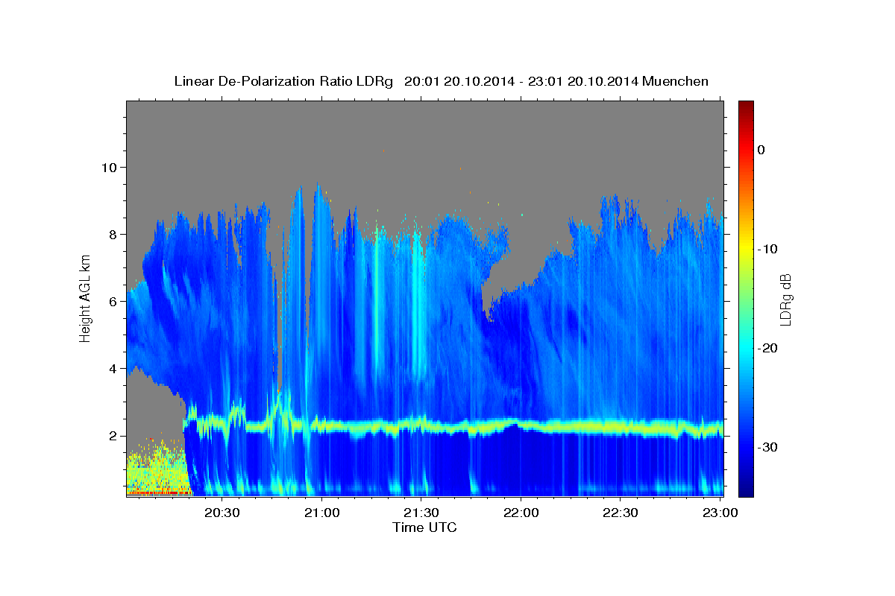Click the '20:30' time tick label
Viewport: 895px width, 596px height.
[x=222, y=513]
